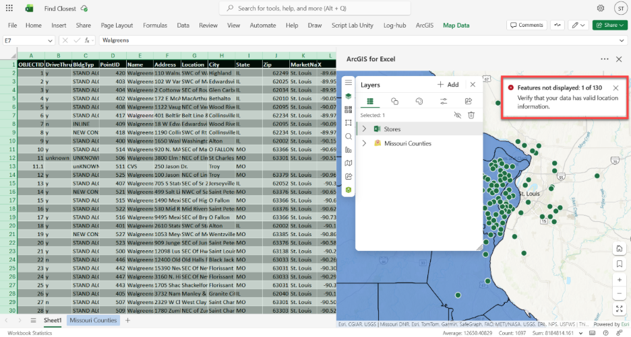Switch to the Missouri Counties sheet tab
The width and height of the screenshot is (631, 337).
pyautogui.click(x=93, y=320)
